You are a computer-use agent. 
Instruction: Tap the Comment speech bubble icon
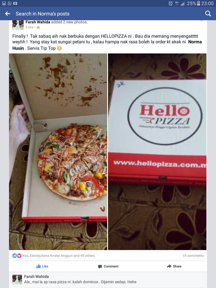point(100,267)
